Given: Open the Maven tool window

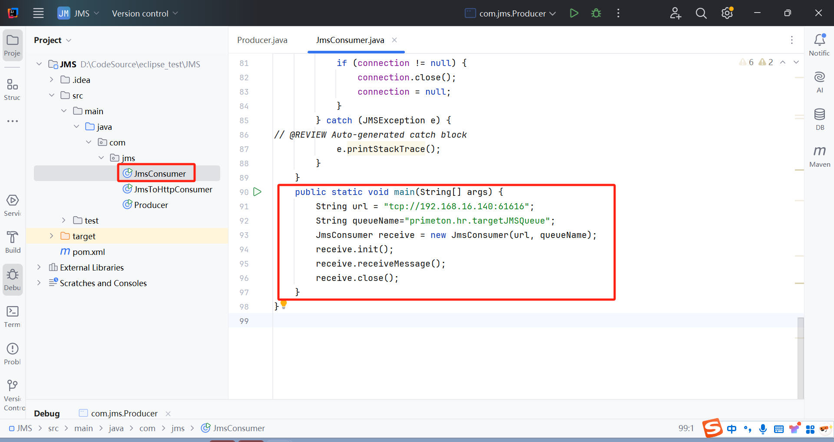Looking at the screenshot, I should tap(819, 156).
